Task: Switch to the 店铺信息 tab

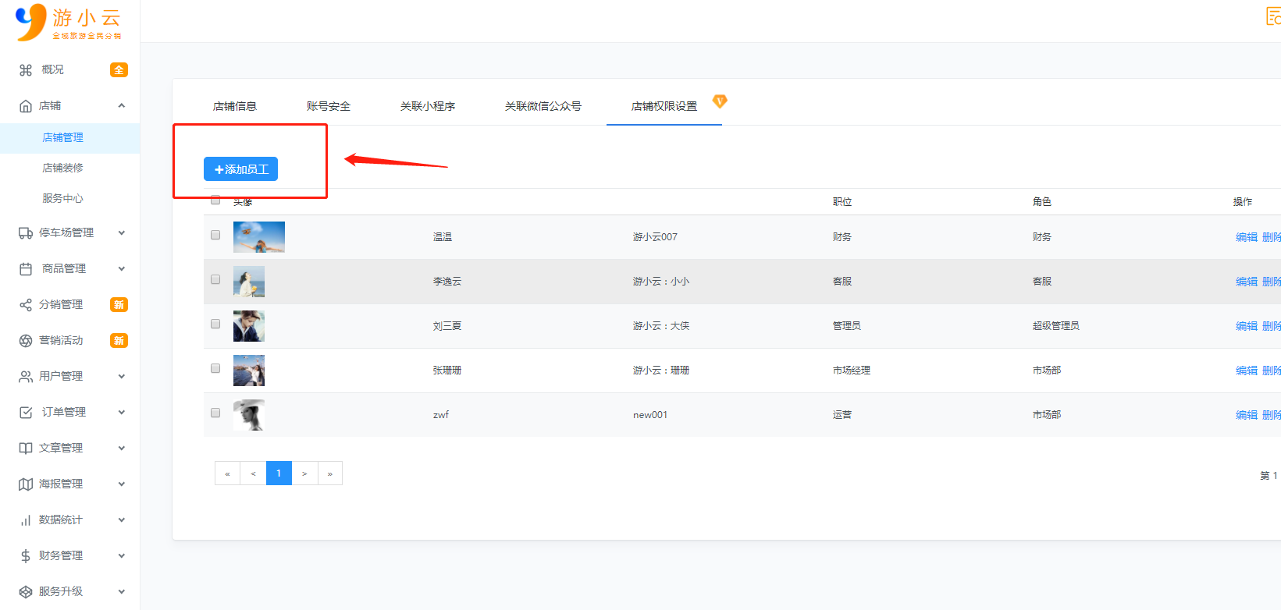Action: pos(235,107)
